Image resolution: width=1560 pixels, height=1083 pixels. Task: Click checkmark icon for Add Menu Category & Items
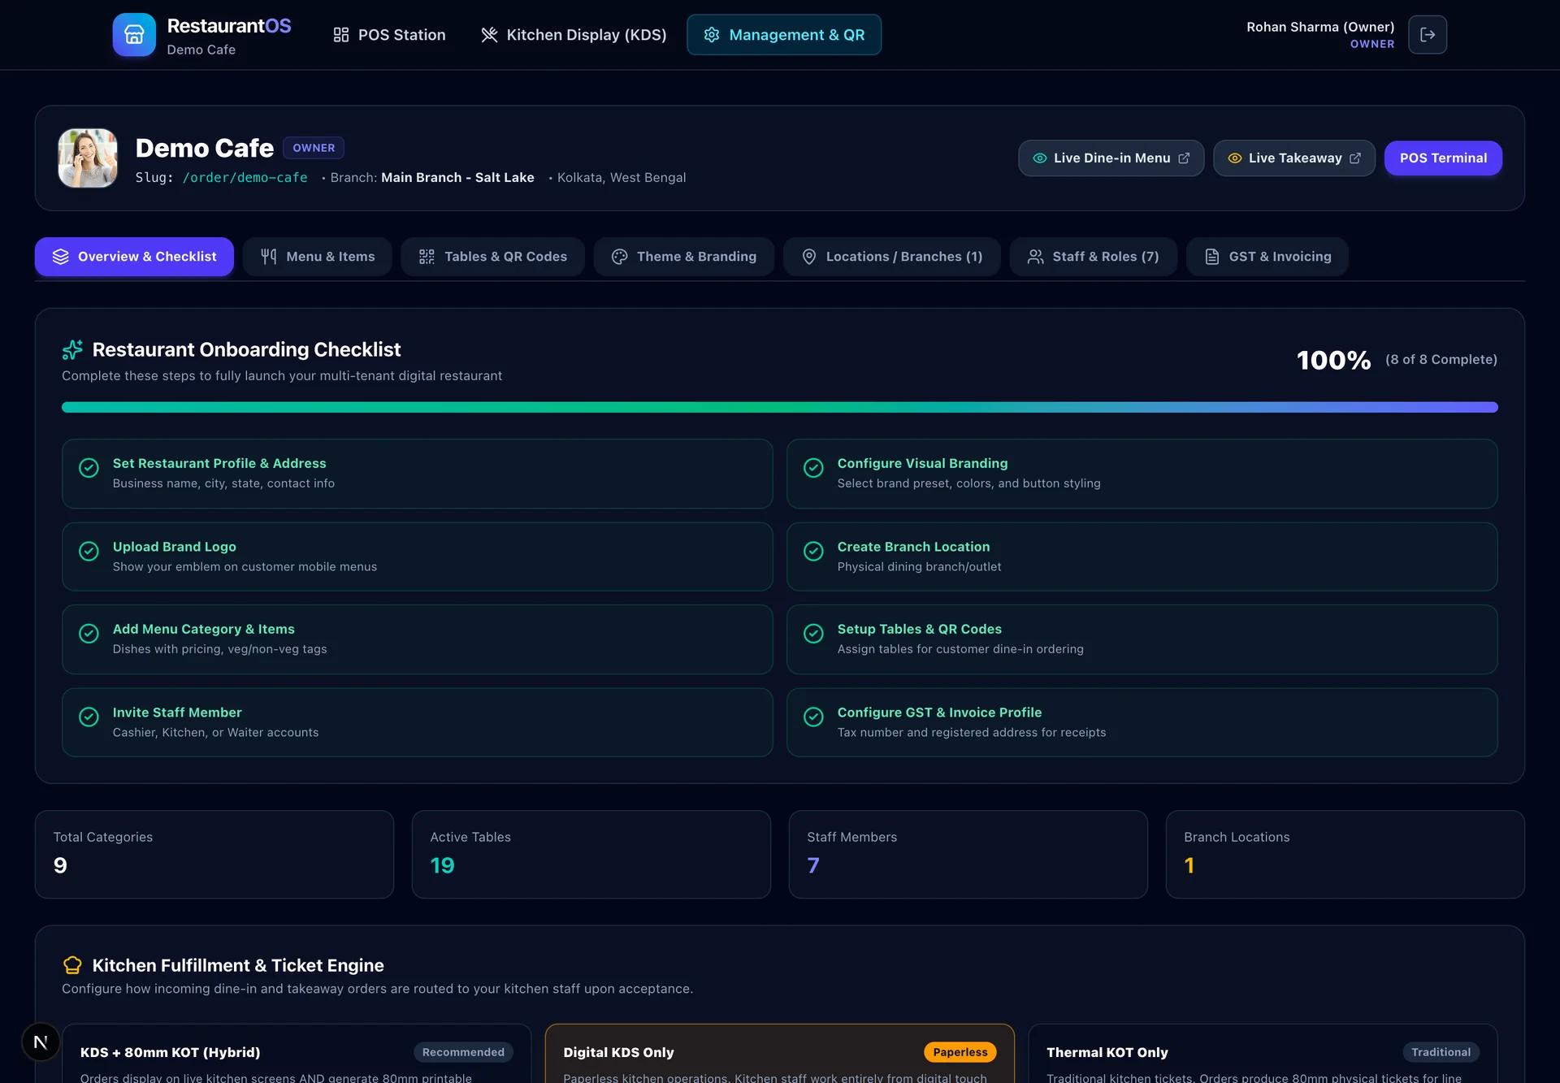[89, 634]
